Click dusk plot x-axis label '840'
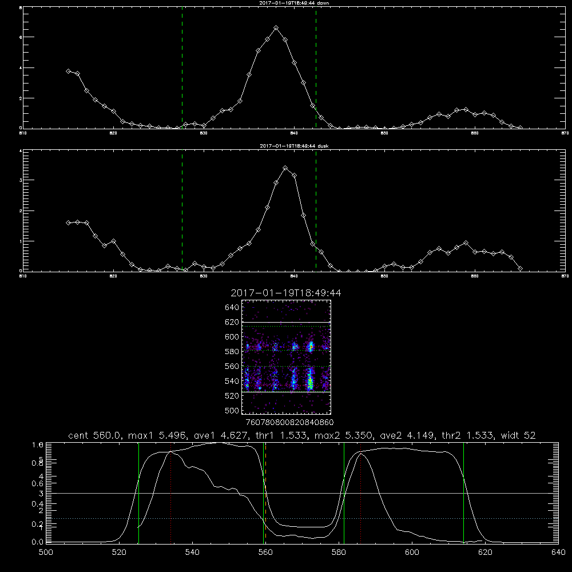 pos(294,276)
